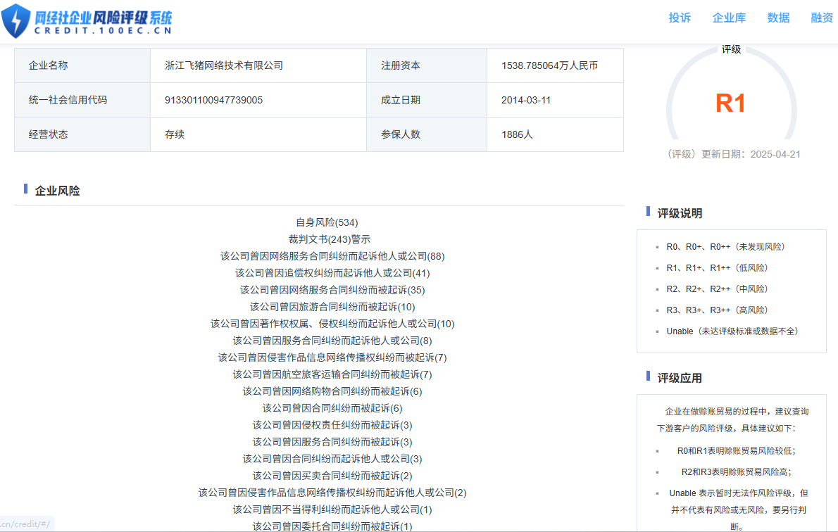Click 网络服务合同纠纷而被起诉(35) row
838x532 pixels.
pos(332,290)
